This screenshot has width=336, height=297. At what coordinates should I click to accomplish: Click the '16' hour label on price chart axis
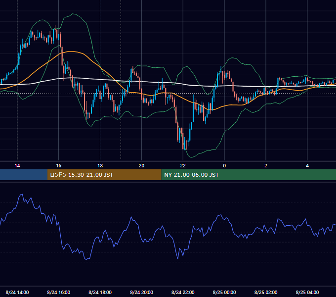[x=58, y=166]
